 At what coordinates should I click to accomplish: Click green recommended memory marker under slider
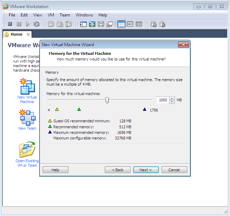[x=79, y=109]
